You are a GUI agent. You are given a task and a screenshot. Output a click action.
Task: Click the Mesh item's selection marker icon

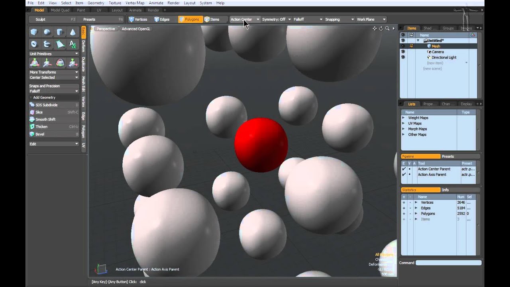coord(411,46)
